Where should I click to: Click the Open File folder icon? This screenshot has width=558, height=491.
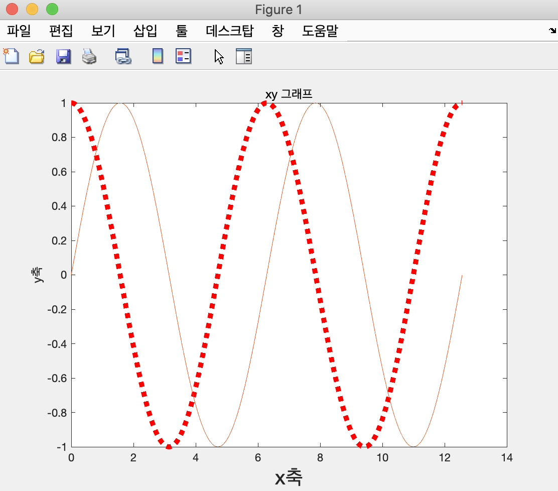37,56
